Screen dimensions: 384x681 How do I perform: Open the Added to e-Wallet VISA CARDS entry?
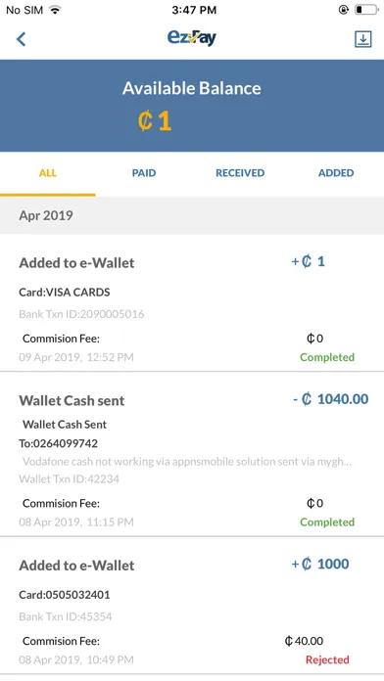click(x=192, y=303)
